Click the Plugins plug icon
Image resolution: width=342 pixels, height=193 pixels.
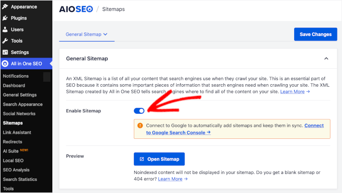5,18
